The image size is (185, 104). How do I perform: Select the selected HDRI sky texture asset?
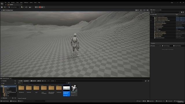coord(66,90)
